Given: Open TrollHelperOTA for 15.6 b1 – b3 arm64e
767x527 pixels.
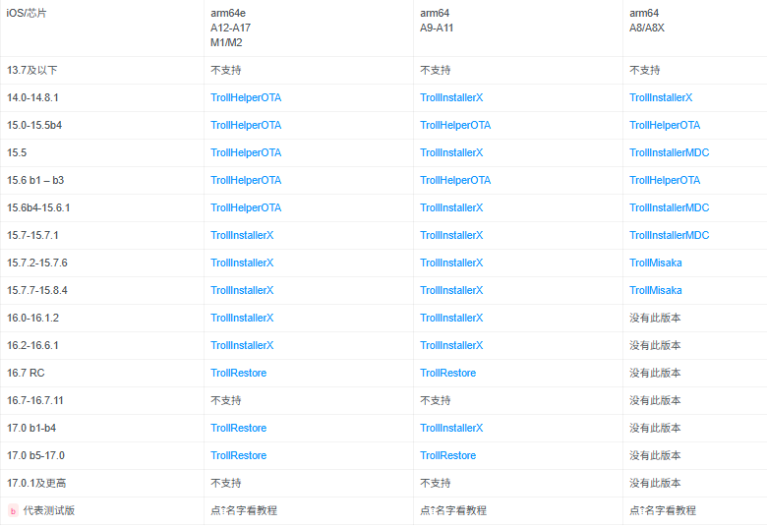Looking at the screenshot, I should tap(246, 180).
